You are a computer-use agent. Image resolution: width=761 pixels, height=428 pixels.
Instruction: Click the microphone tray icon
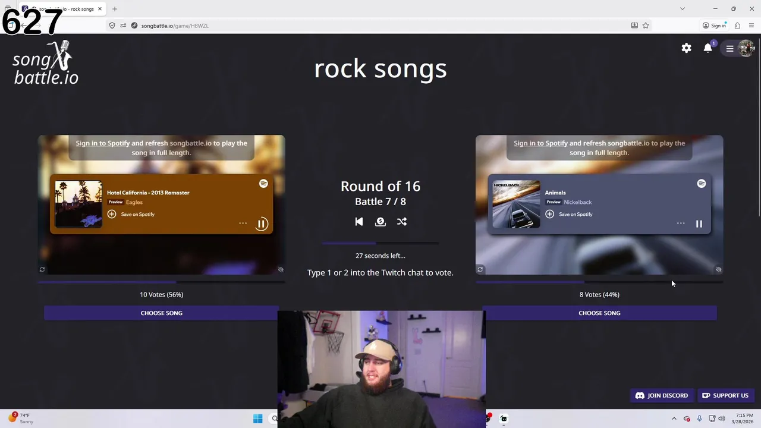700,418
